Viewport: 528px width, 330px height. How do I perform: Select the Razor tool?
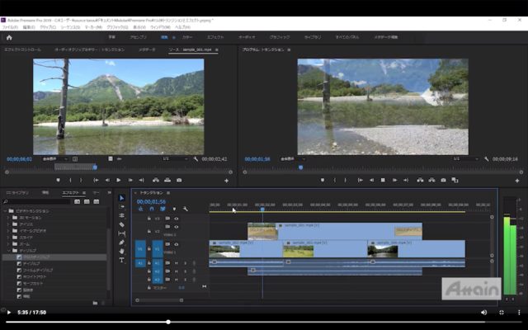(121, 224)
